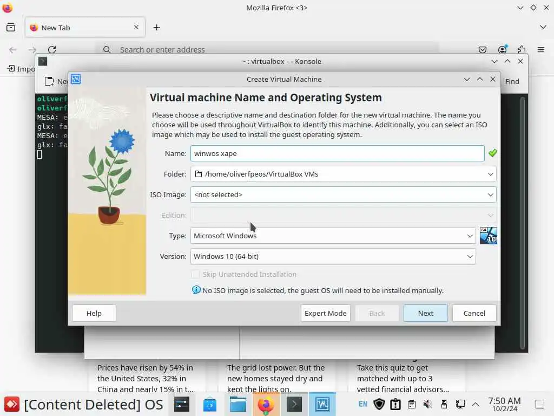Click EN keyboard layout indicator in tray
This screenshot has width=554, height=416.
click(363, 404)
